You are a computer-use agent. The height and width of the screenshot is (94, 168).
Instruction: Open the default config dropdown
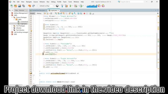click(x=46, y=6)
